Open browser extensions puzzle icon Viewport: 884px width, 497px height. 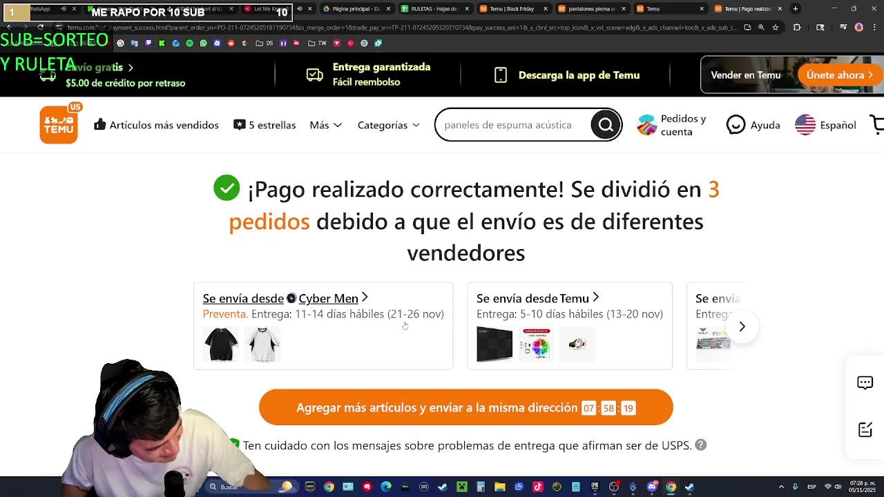tap(796, 28)
